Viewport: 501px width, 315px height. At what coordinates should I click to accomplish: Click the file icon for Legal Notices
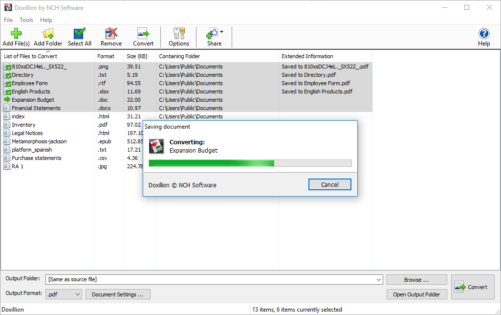click(x=7, y=133)
